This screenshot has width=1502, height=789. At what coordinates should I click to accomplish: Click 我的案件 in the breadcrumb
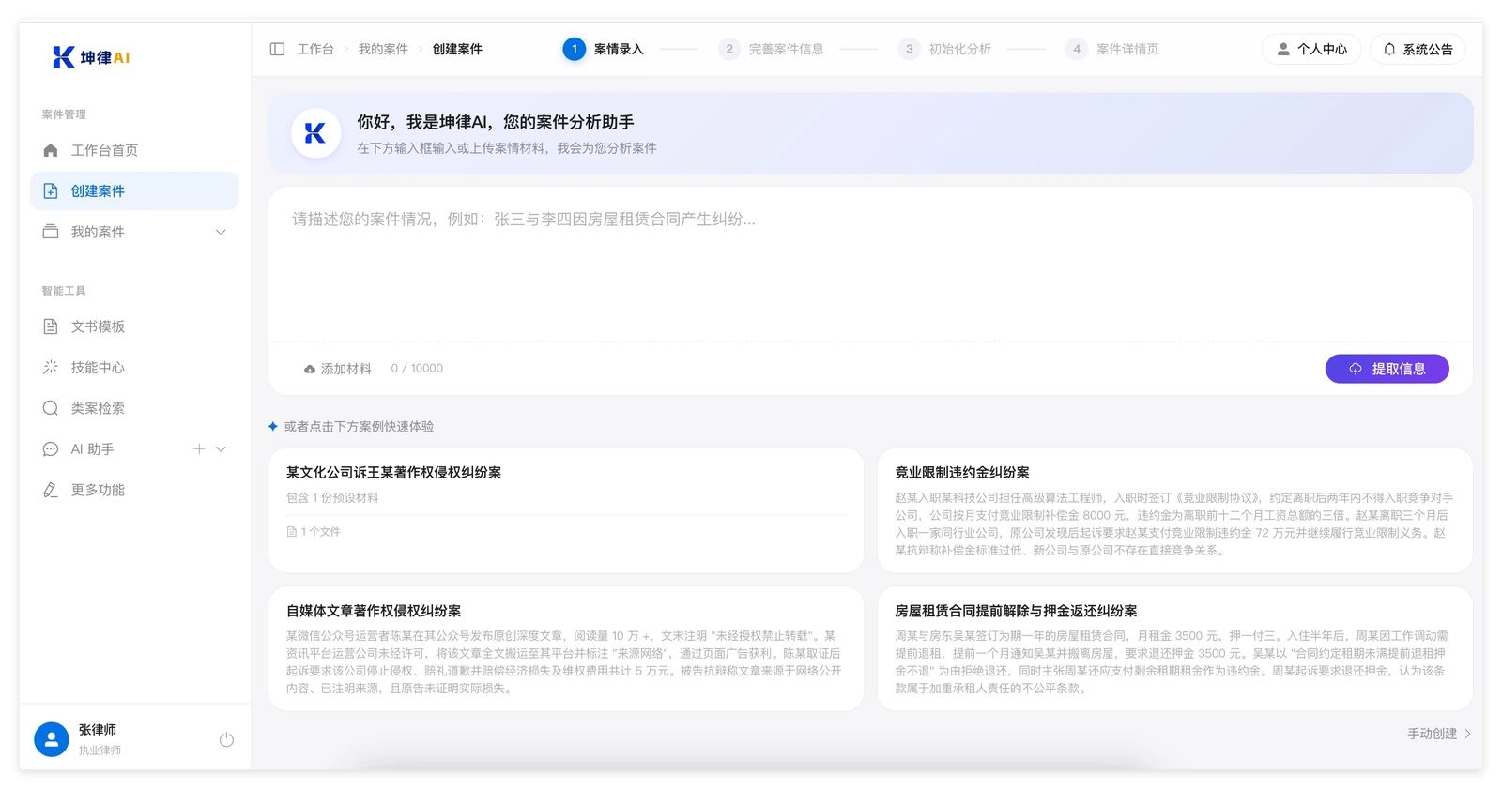point(383,49)
